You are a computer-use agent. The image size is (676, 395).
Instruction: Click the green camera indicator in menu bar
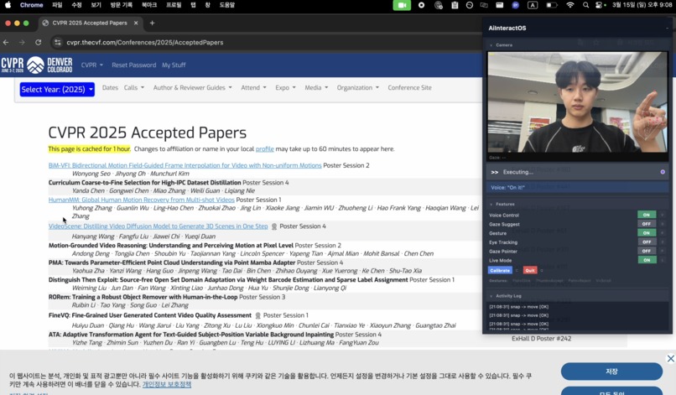point(402,5)
